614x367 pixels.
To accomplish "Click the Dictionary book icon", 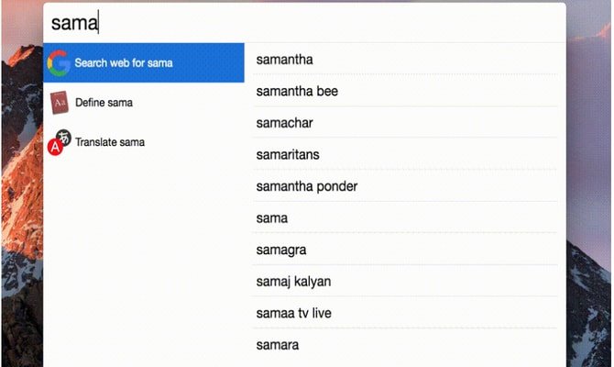I will (60, 103).
